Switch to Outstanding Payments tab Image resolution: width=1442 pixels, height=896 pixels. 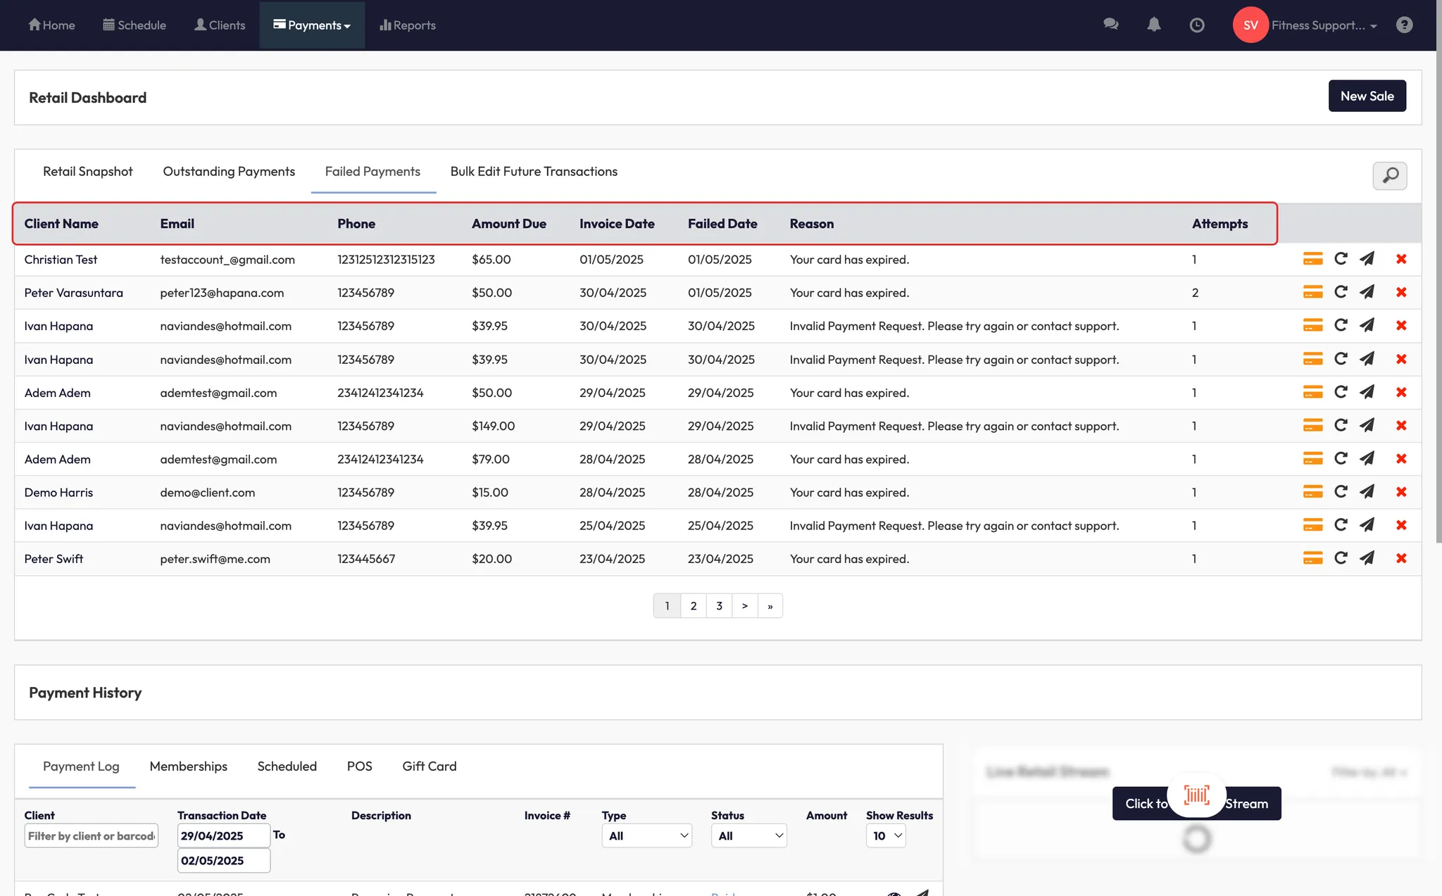tap(229, 172)
